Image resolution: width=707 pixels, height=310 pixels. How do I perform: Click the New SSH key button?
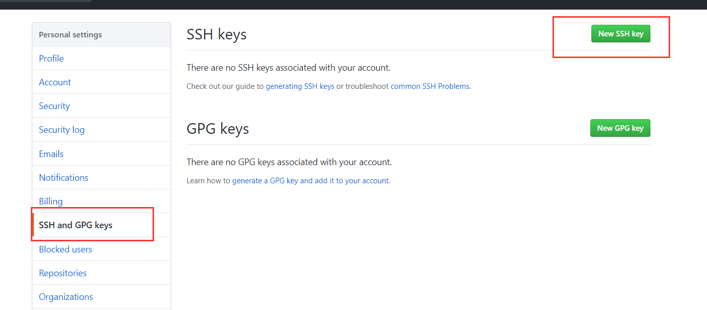tap(621, 34)
